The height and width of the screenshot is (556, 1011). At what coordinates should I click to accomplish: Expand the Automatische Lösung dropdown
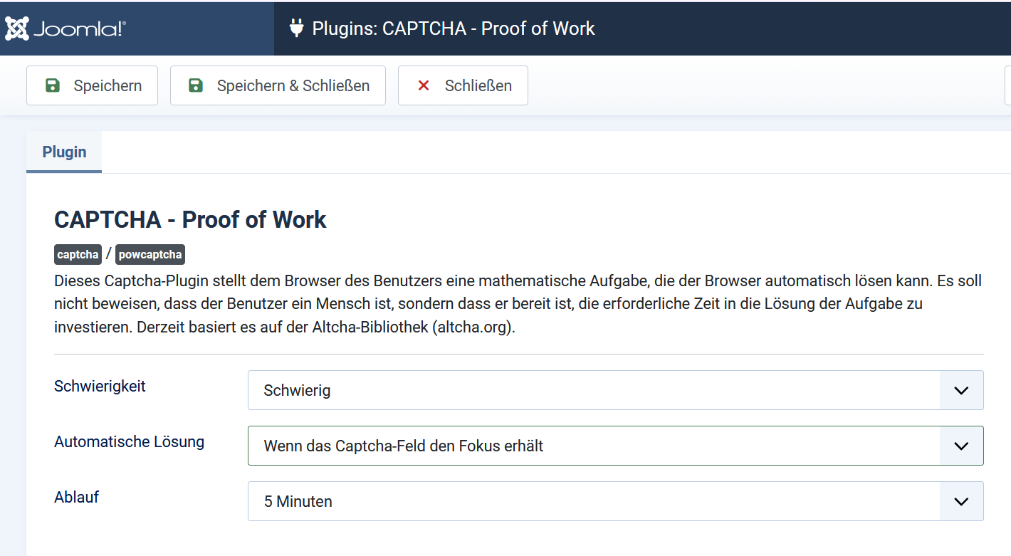point(615,446)
